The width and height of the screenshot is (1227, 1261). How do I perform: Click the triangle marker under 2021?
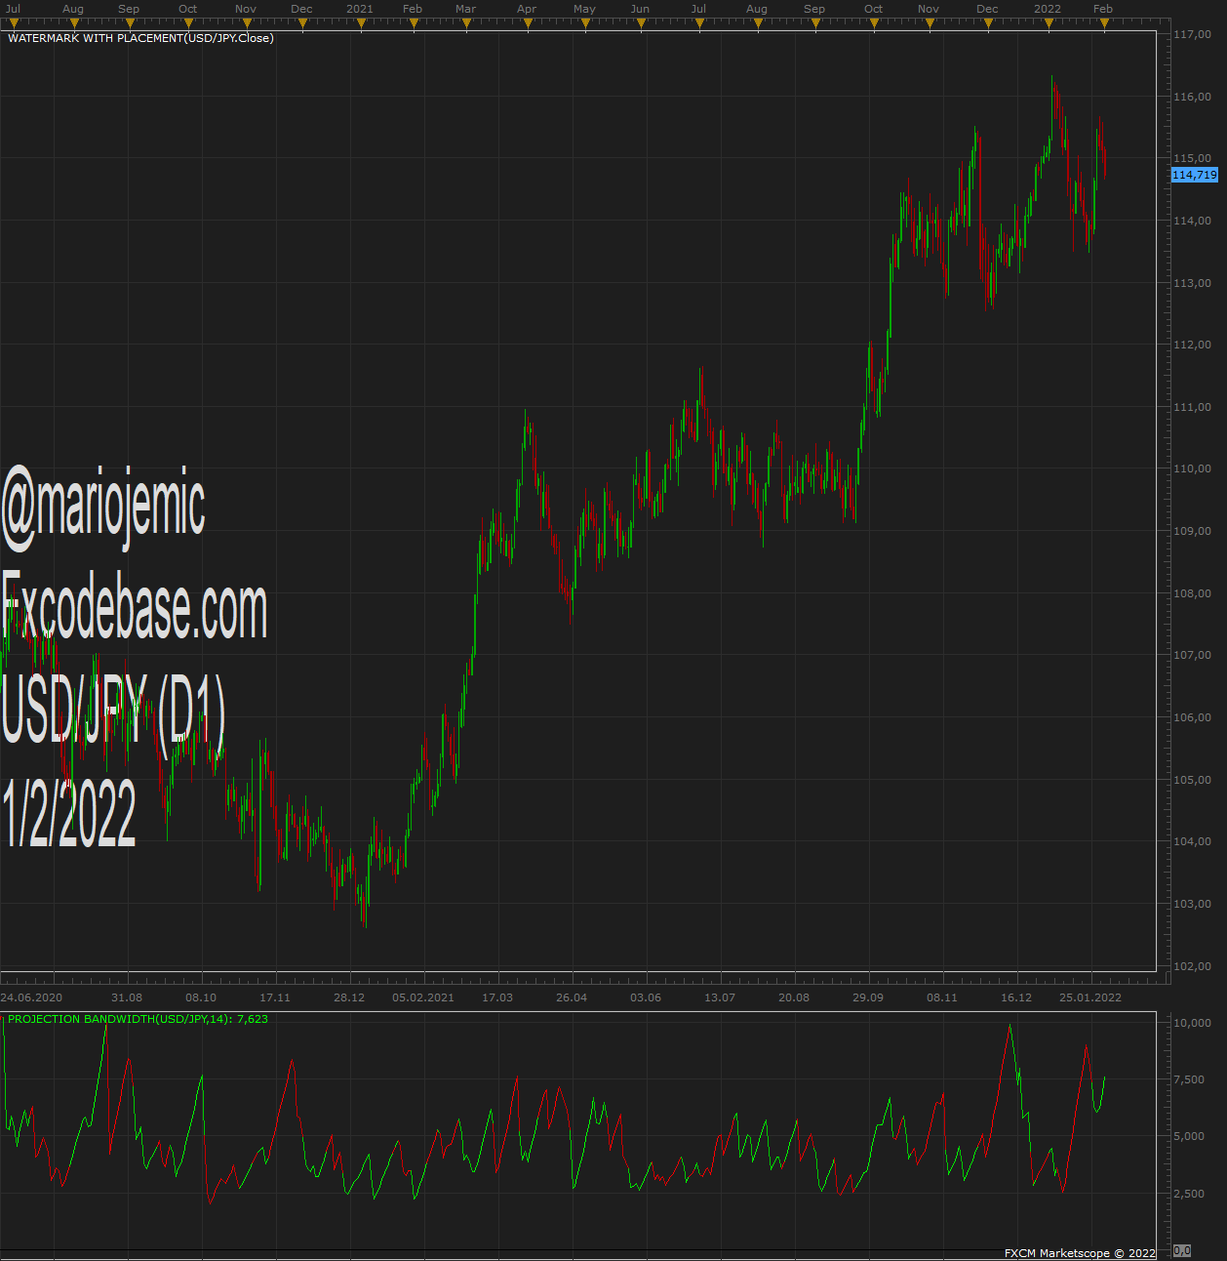click(361, 25)
